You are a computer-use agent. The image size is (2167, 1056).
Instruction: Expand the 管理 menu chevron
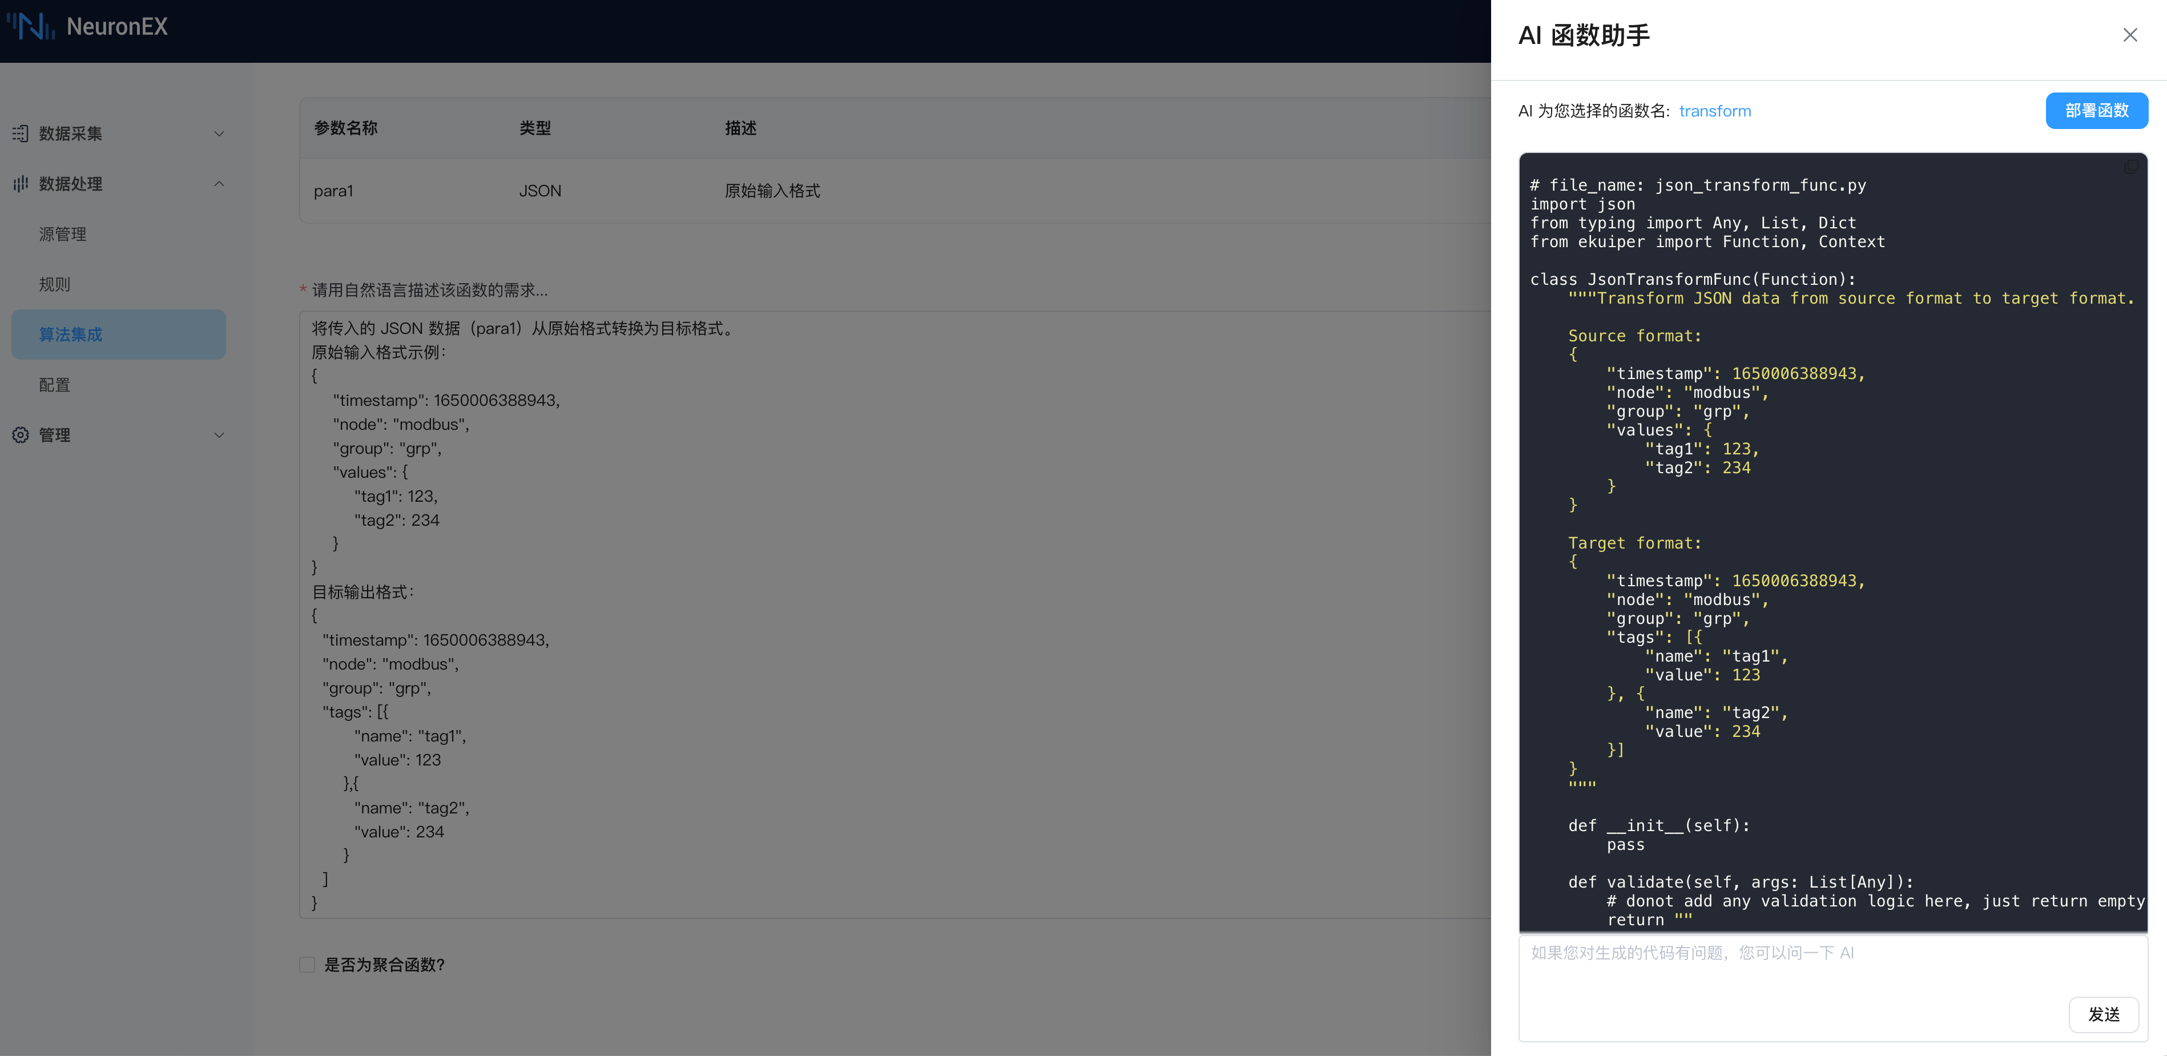click(x=219, y=435)
